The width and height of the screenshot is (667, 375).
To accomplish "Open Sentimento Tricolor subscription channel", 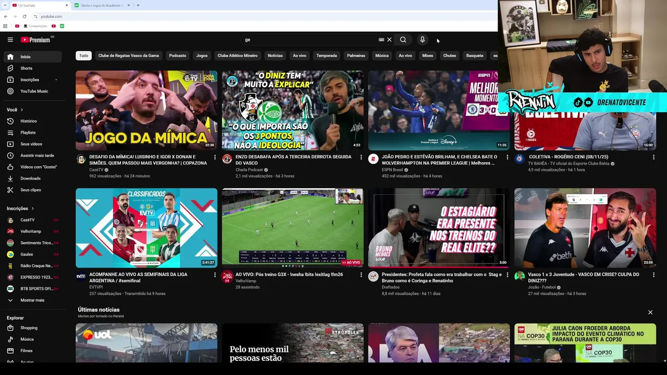I will 33,243.
